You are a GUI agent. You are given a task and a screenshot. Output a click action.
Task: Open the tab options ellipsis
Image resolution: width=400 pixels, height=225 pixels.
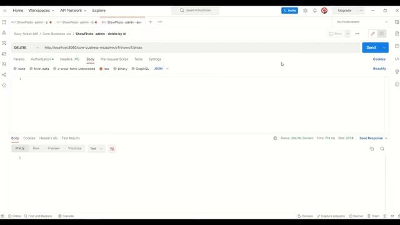pyautogui.click(x=160, y=22)
